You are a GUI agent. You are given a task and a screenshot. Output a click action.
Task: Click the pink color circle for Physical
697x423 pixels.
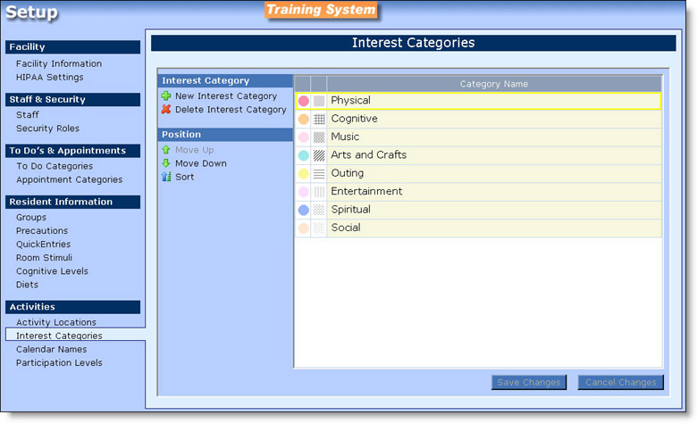pyautogui.click(x=303, y=101)
